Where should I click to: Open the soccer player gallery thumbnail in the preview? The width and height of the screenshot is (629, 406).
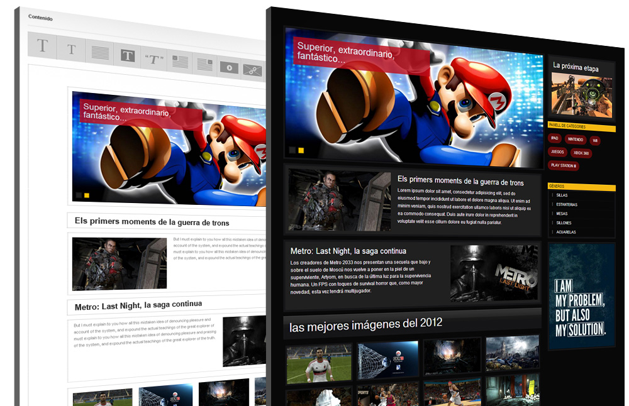coord(319,363)
